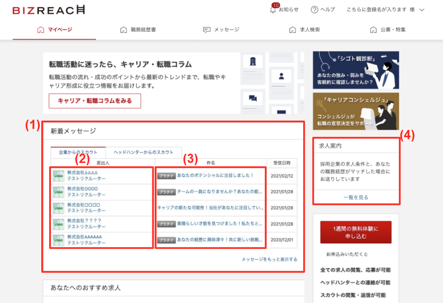Open the マイページ tab

[54, 30]
